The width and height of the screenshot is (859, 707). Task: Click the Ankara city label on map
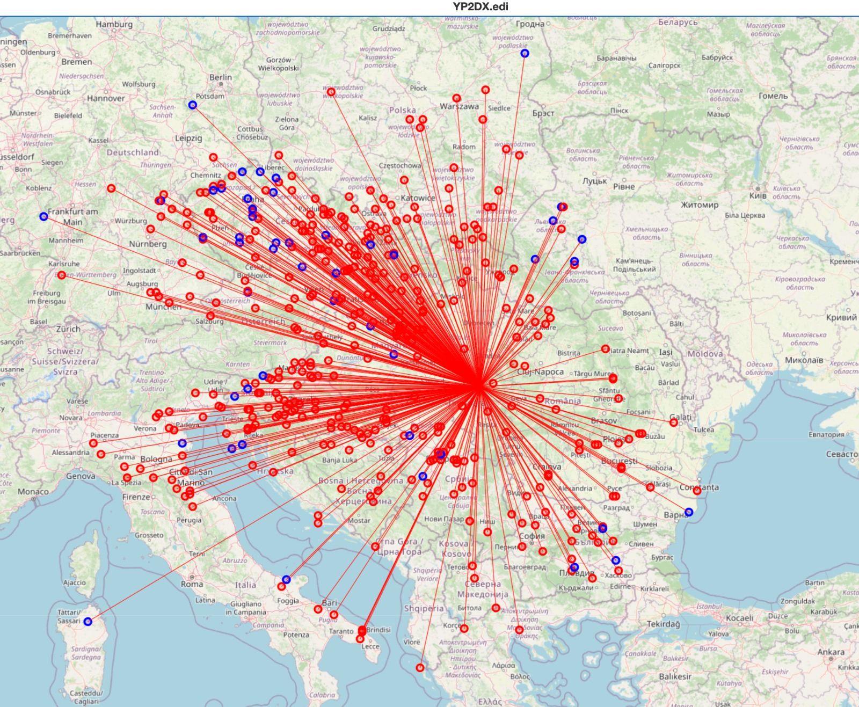click(831, 652)
